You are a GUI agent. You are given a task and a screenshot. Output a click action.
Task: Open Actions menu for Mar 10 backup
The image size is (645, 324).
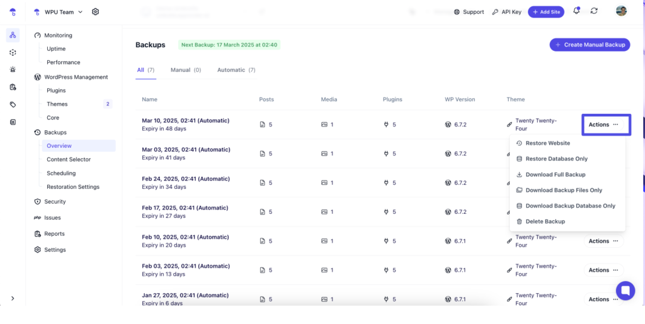point(603,125)
